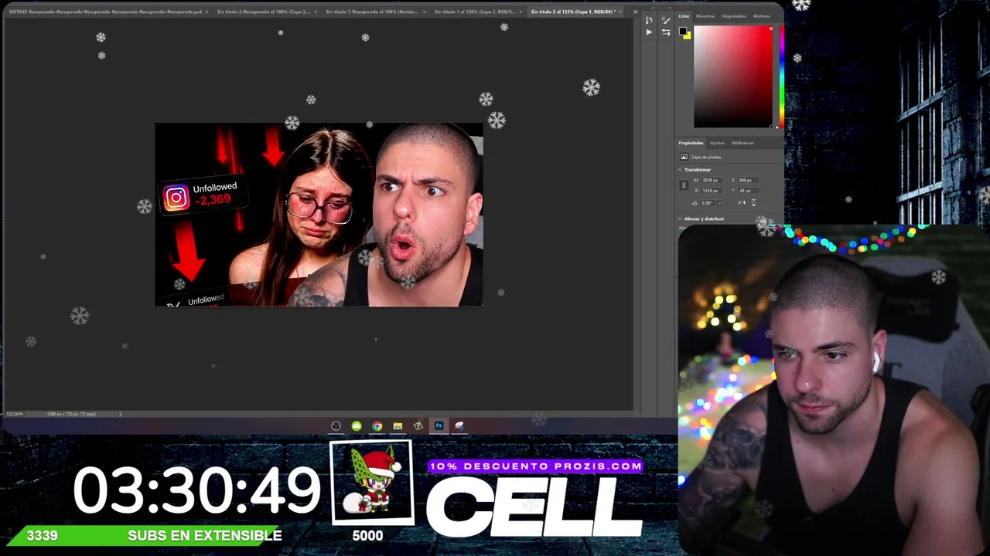This screenshot has height=556, width=990.
Task: Show hidden document tabs via double arrow
Action: 636,12
